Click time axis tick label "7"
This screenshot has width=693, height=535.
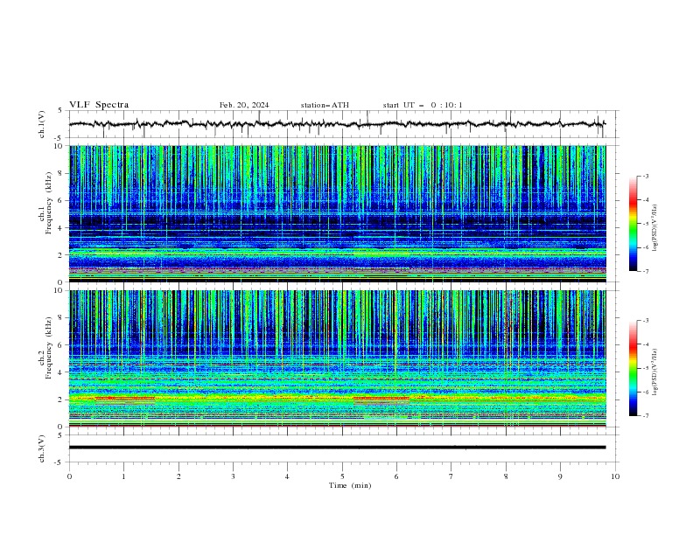[x=451, y=476]
